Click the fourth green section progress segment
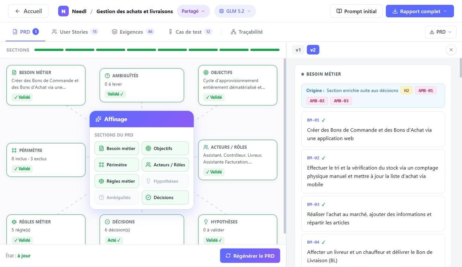462x267 pixels. tap(141, 50)
